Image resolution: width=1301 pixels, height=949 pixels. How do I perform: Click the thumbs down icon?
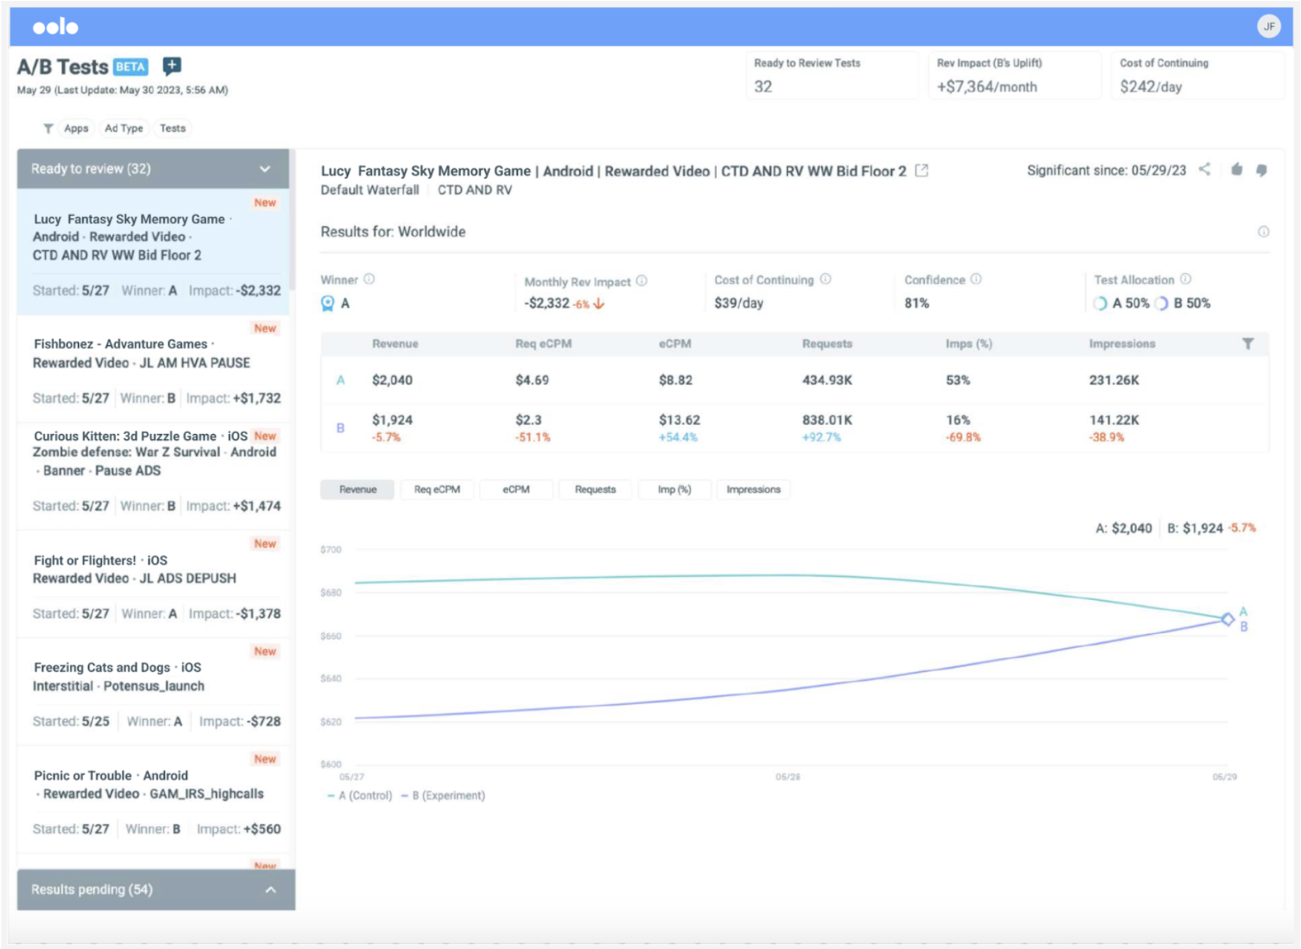coord(1262,171)
